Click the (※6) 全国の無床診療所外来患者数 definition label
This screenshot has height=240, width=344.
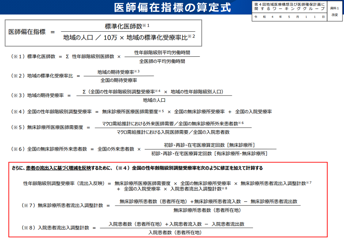[49, 149]
